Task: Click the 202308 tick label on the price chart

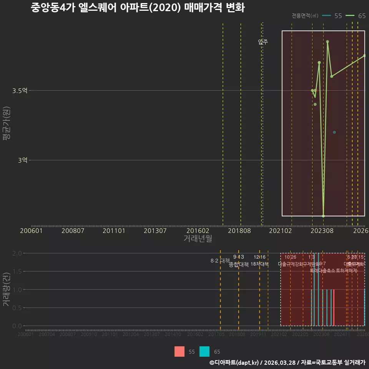Action: tap(322, 231)
